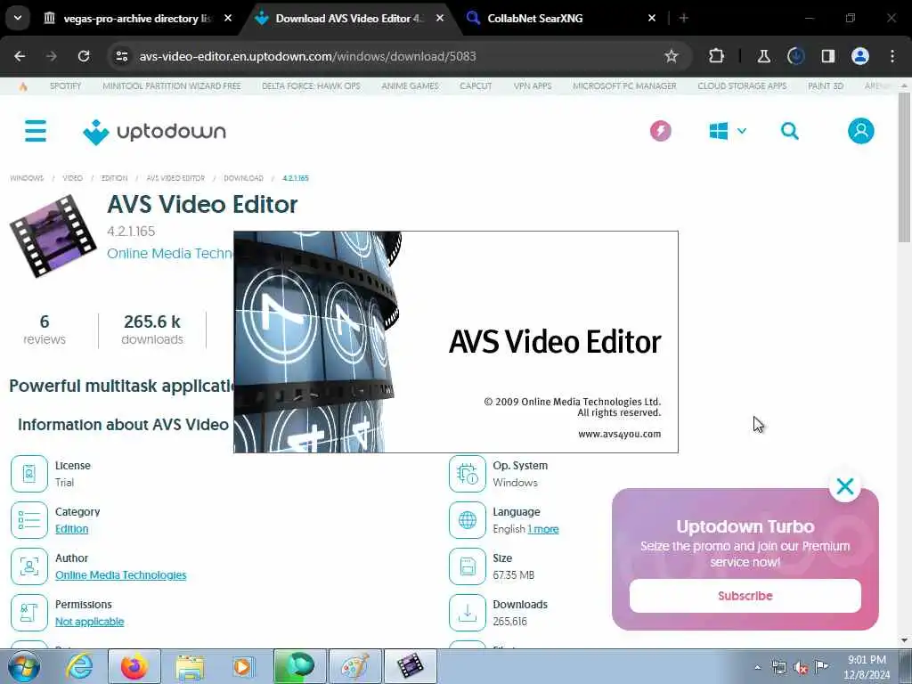Open the Windows platform selector
Viewport: 912px width, 684px height.
tap(727, 131)
